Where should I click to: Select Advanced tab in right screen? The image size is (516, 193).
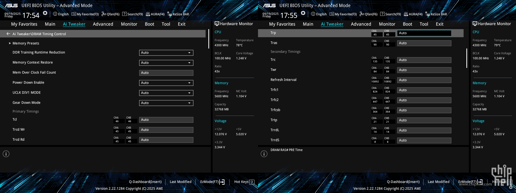tap(361, 24)
